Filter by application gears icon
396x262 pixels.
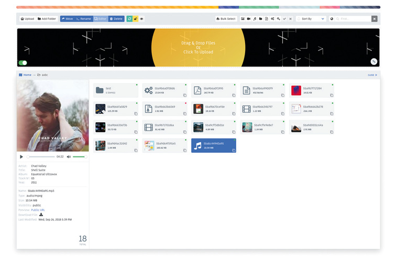click(x=272, y=19)
